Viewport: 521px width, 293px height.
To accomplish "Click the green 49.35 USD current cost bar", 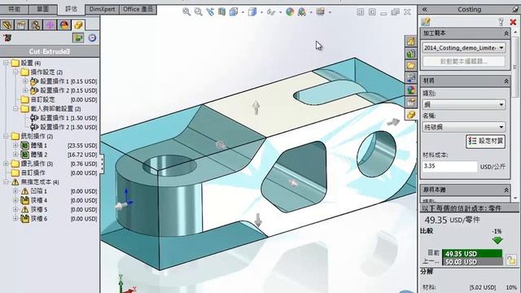I will coord(472,253).
